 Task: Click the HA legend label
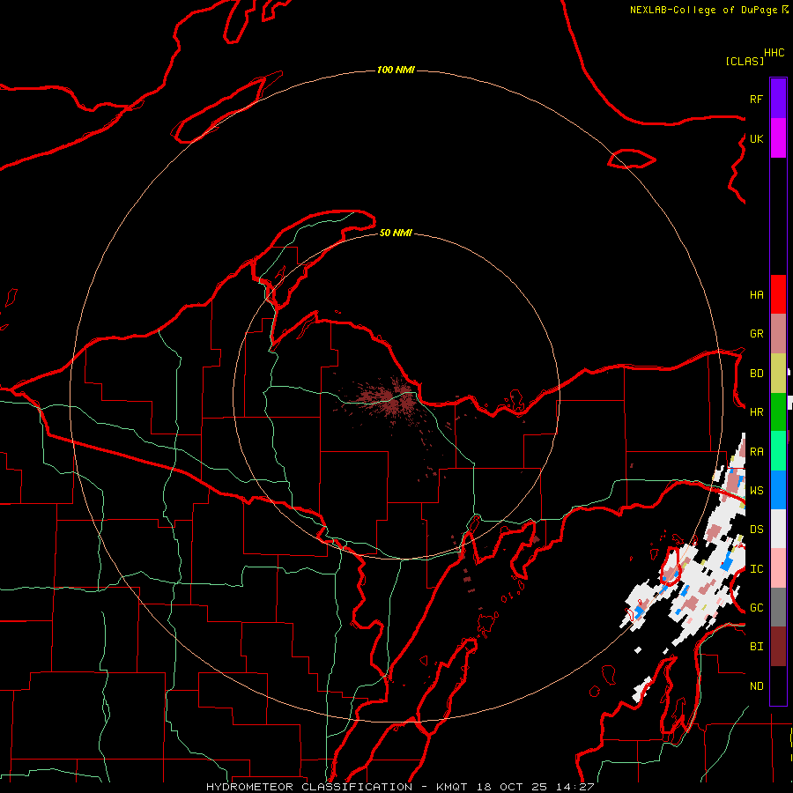(x=756, y=294)
